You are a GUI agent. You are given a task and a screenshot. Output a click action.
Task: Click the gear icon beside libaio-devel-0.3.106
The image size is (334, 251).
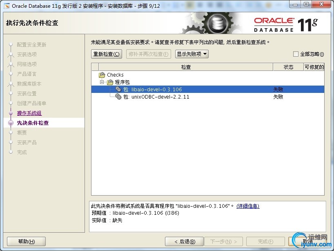tap(118, 89)
